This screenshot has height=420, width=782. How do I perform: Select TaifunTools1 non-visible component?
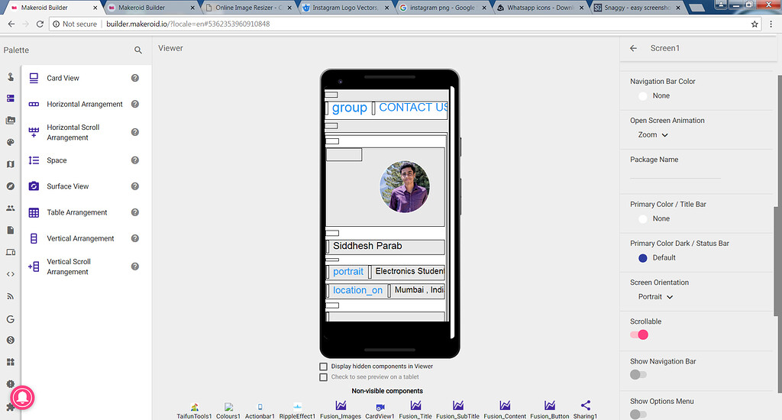point(194,411)
